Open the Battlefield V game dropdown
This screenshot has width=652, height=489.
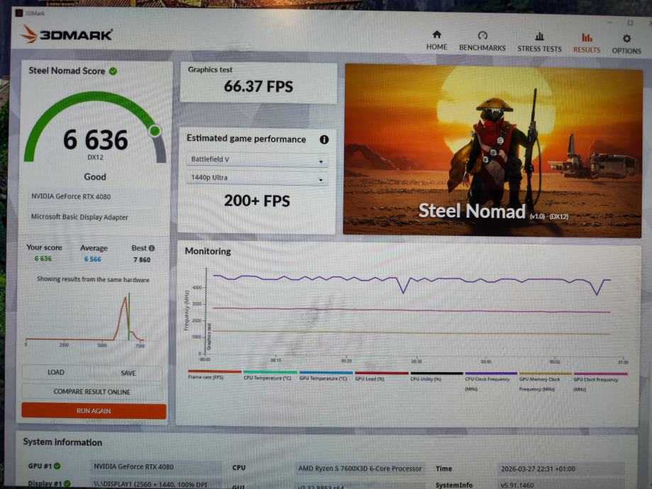click(x=257, y=159)
